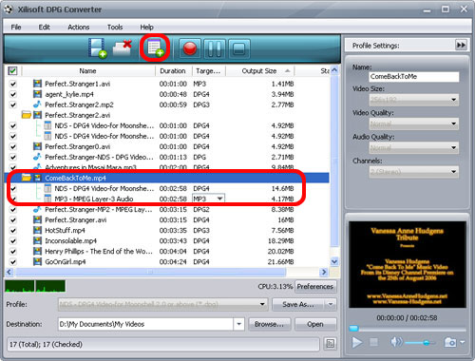The height and width of the screenshot is (361, 475).
Task: Uncheck Perfect.Stranger2.mp2 checkbox
Action: pos(13,104)
